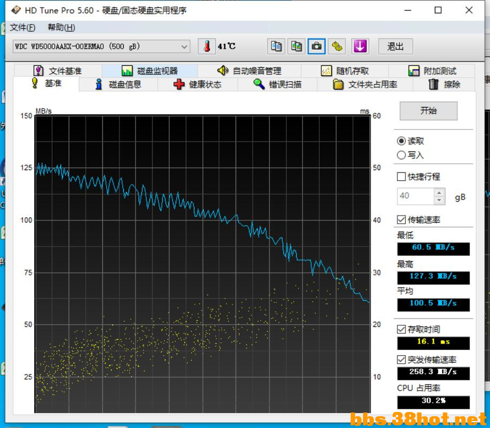The image size is (490, 428).
Task: Select the 写入 (Write) radio button
Action: [x=401, y=155]
